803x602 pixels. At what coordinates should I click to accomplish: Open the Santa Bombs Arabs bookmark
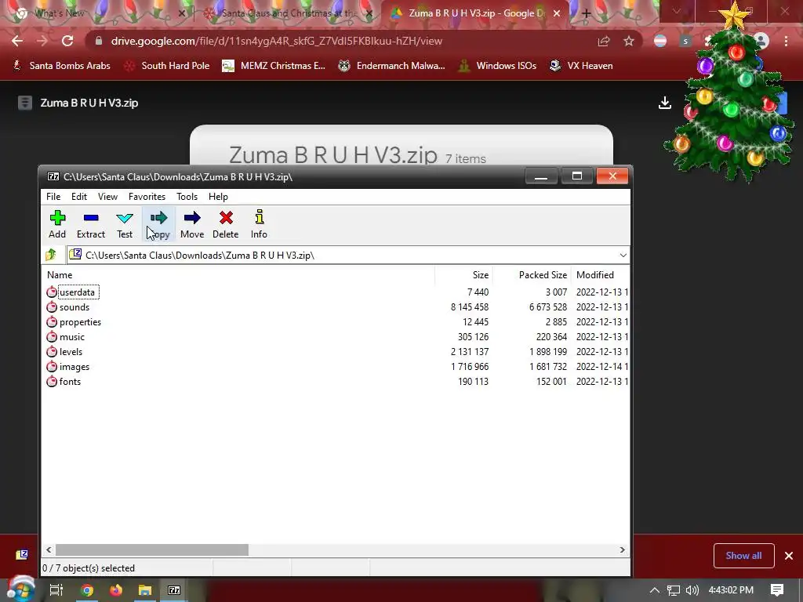[61, 66]
